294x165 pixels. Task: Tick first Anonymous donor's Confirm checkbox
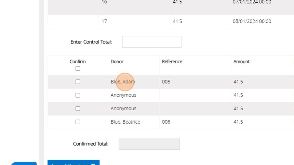(x=78, y=95)
